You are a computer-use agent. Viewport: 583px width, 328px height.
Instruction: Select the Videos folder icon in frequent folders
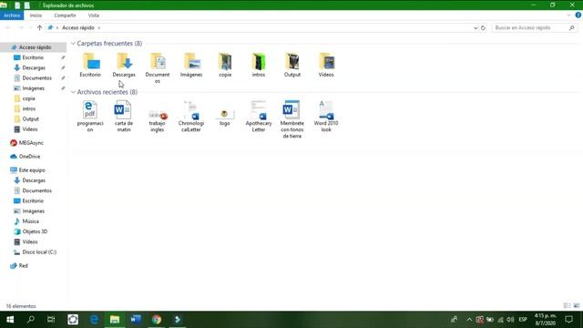pyautogui.click(x=326, y=62)
